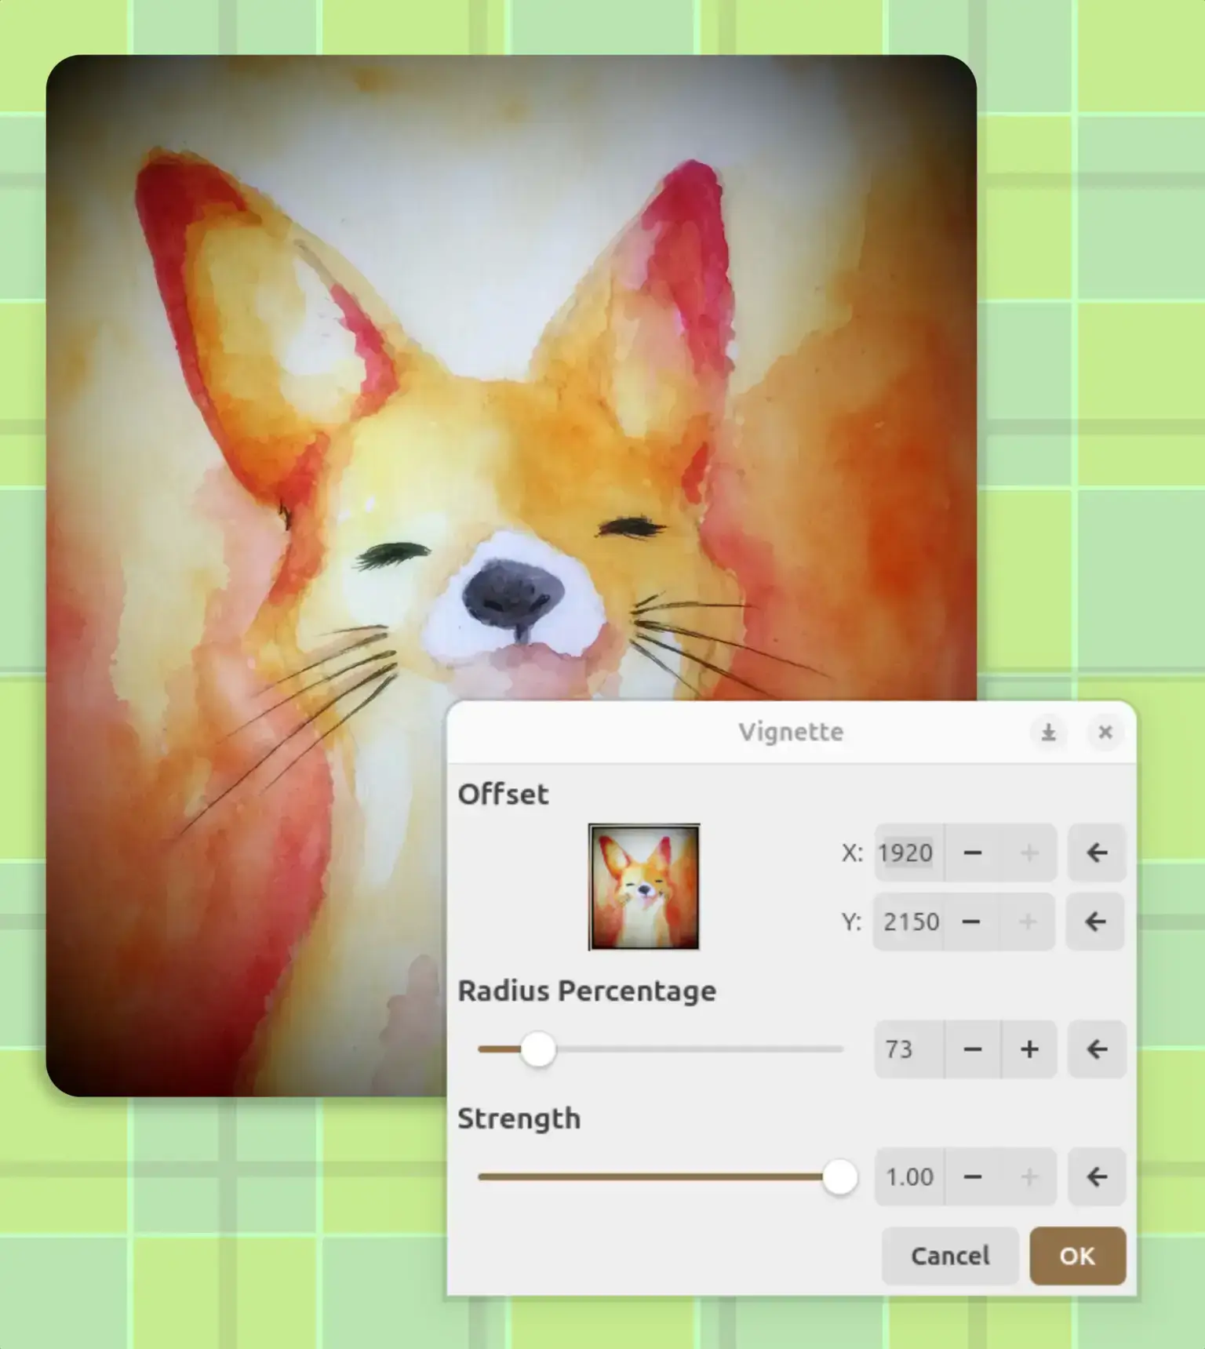Click the Strength slider handle
The height and width of the screenshot is (1349, 1205).
coord(839,1177)
